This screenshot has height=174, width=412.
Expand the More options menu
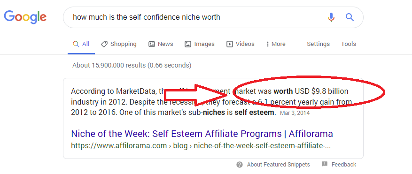(275, 44)
